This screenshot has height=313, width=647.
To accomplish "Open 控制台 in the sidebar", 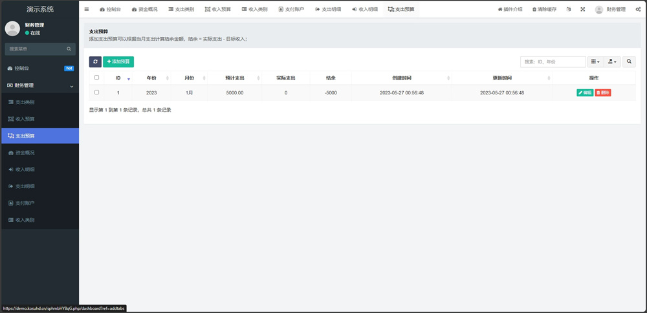I will [40, 69].
